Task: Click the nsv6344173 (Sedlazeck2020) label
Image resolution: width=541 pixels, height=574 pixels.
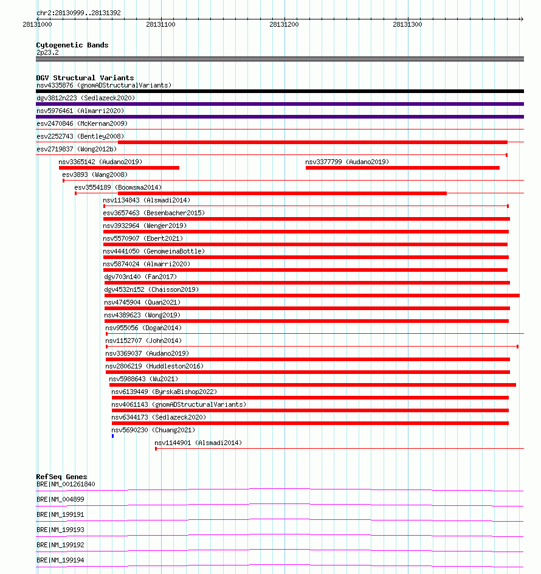Action: click(159, 418)
